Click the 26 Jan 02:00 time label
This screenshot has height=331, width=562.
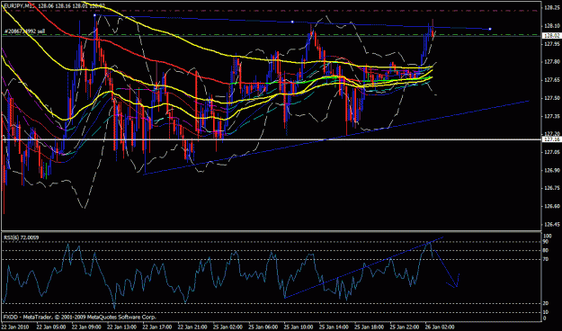440,327
